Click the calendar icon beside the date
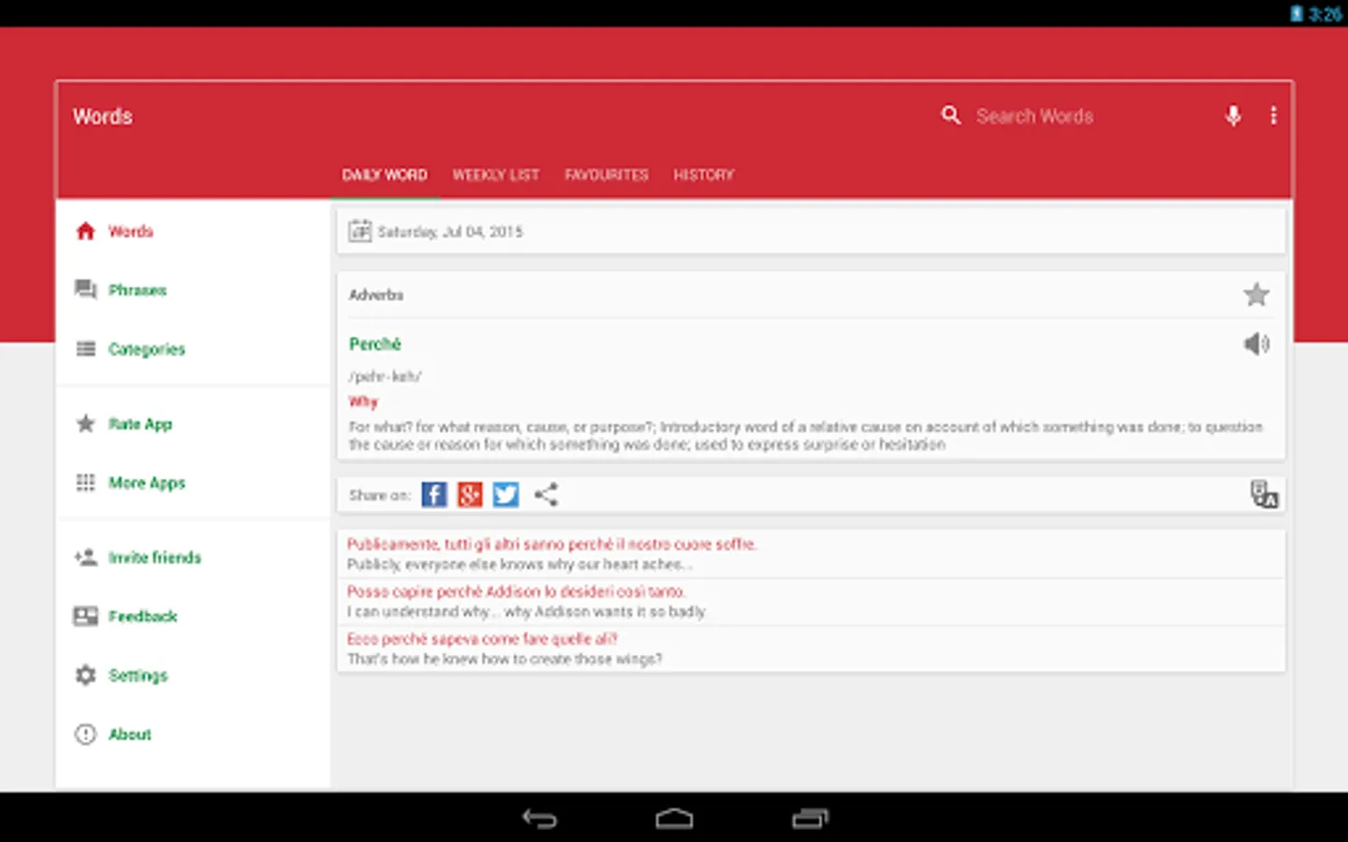 point(359,231)
